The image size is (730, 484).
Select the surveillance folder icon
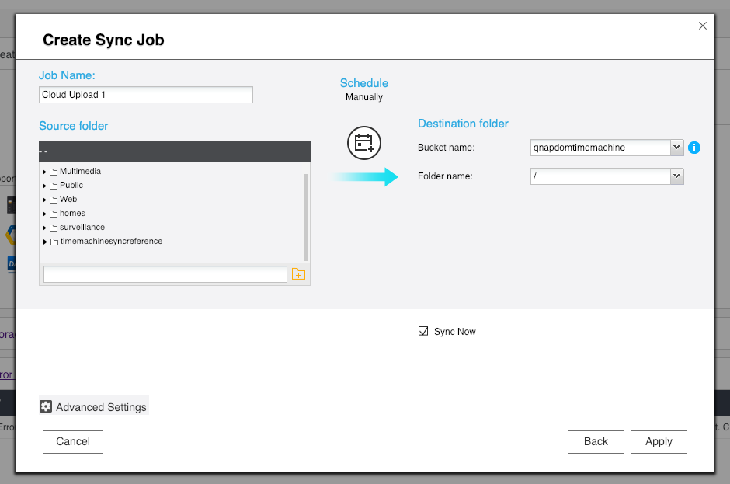(x=54, y=228)
